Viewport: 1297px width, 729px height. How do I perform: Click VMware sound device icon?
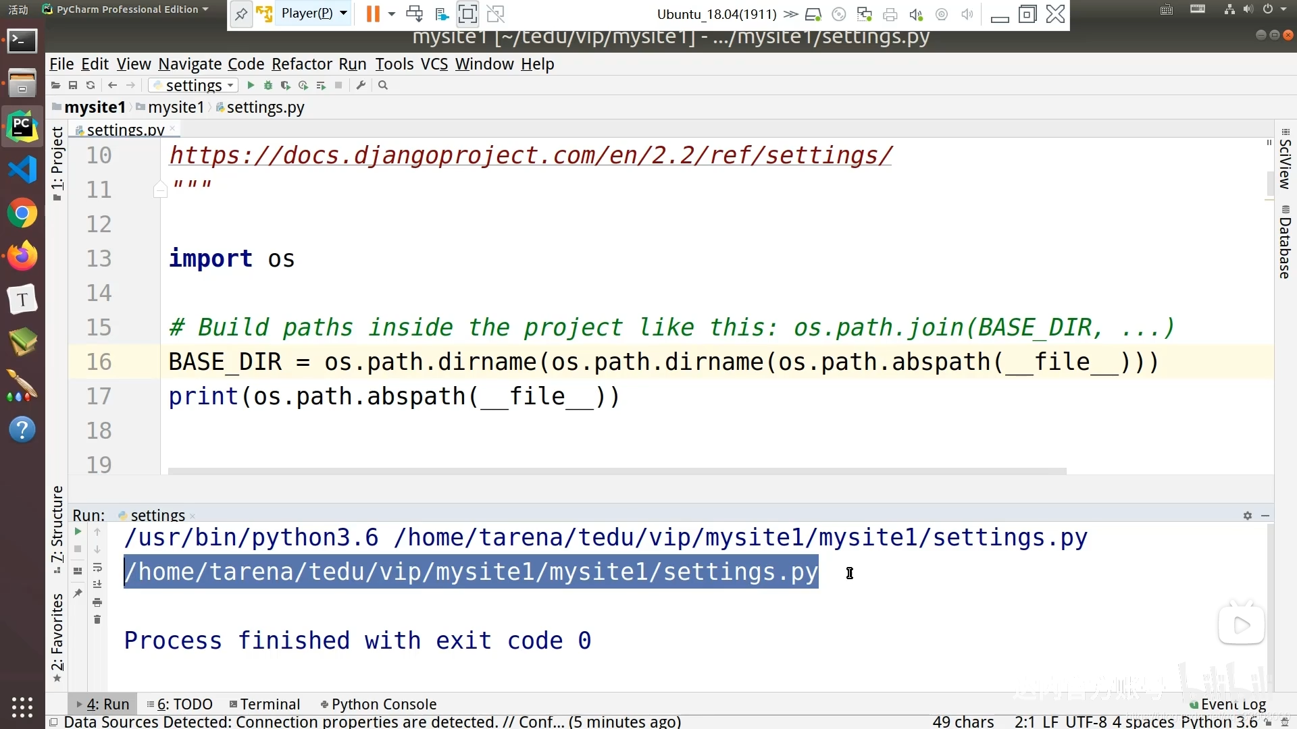[916, 14]
